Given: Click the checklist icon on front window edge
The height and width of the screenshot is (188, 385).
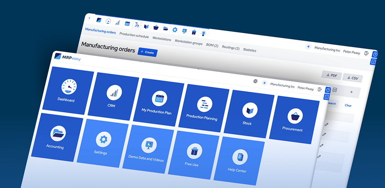Looking at the screenshot, I should coord(327,97).
